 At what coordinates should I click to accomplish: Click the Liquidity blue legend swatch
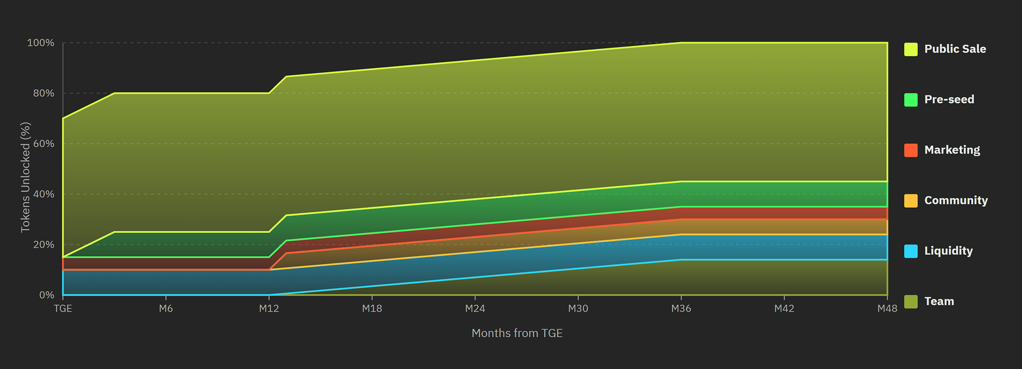[910, 251]
